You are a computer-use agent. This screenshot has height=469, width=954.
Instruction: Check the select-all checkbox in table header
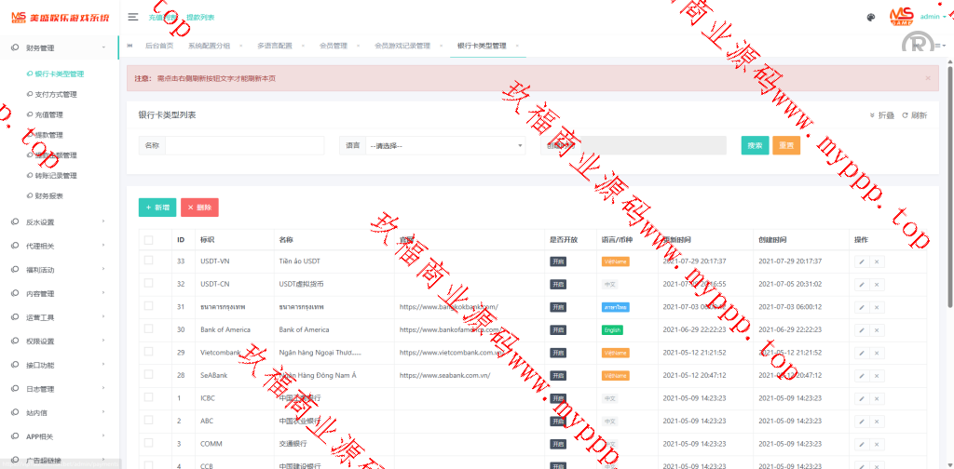(x=148, y=239)
